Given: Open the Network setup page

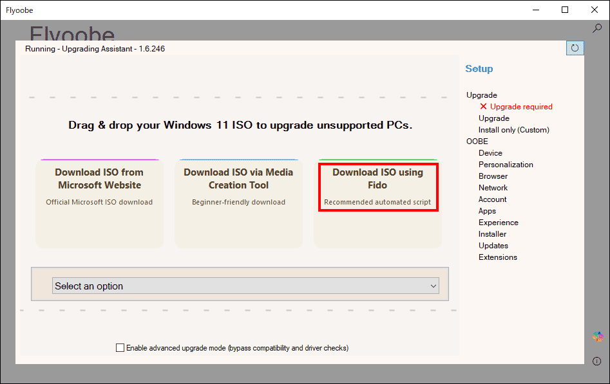Looking at the screenshot, I should pyautogui.click(x=493, y=188).
